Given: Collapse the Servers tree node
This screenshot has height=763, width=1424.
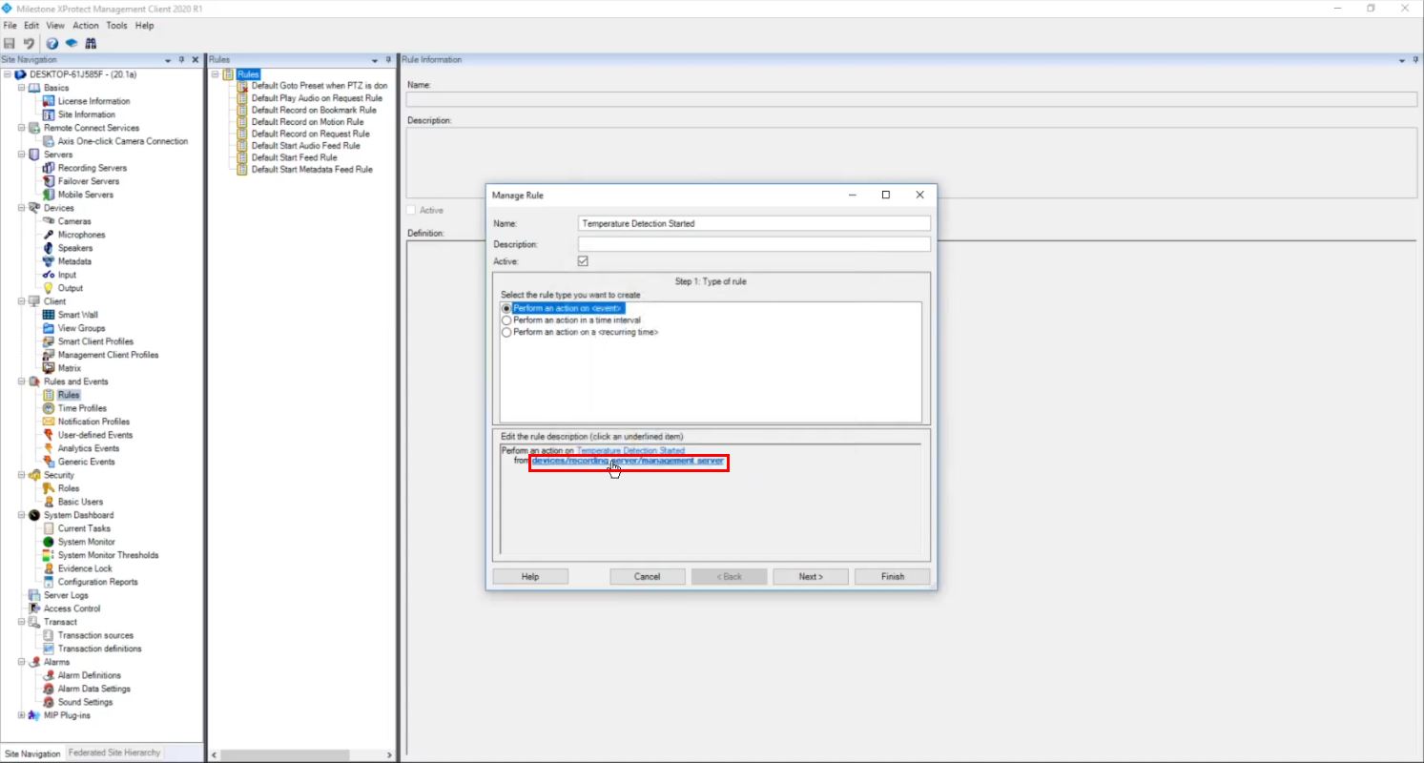Looking at the screenshot, I should pos(20,154).
